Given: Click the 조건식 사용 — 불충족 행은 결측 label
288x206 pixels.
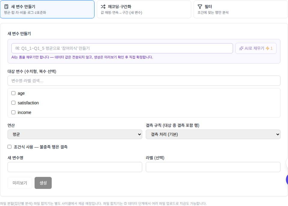Looking at the screenshot, I should point(41,147).
